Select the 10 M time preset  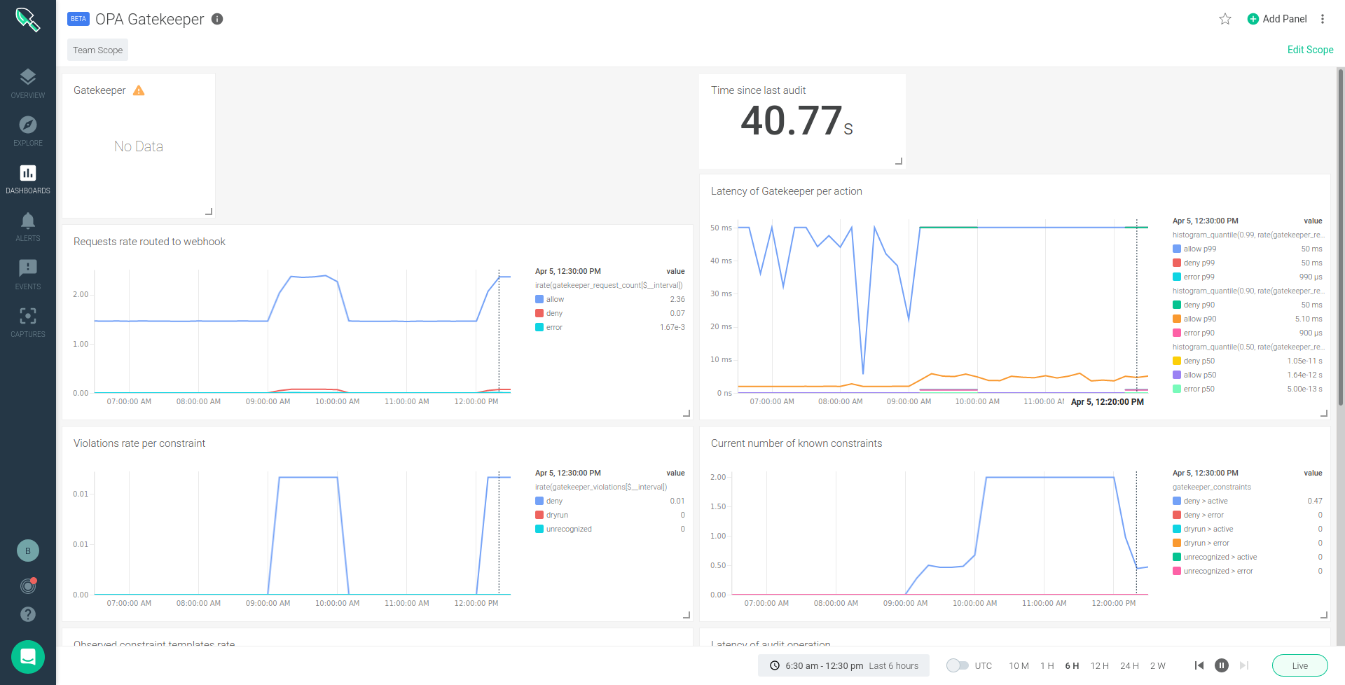(1019, 666)
